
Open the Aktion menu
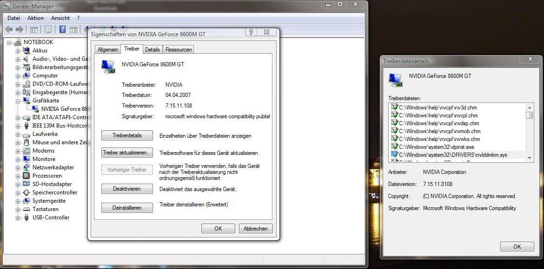coord(35,18)
